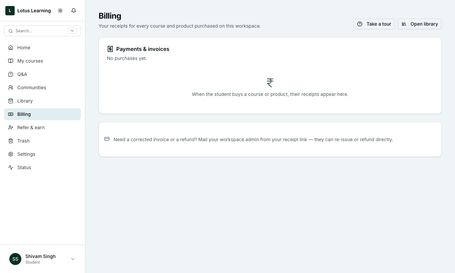Viewport: 455px width, 273px height.
Task: Click the 'Your receipts for every course' subtitle
Action: [180, 26]
